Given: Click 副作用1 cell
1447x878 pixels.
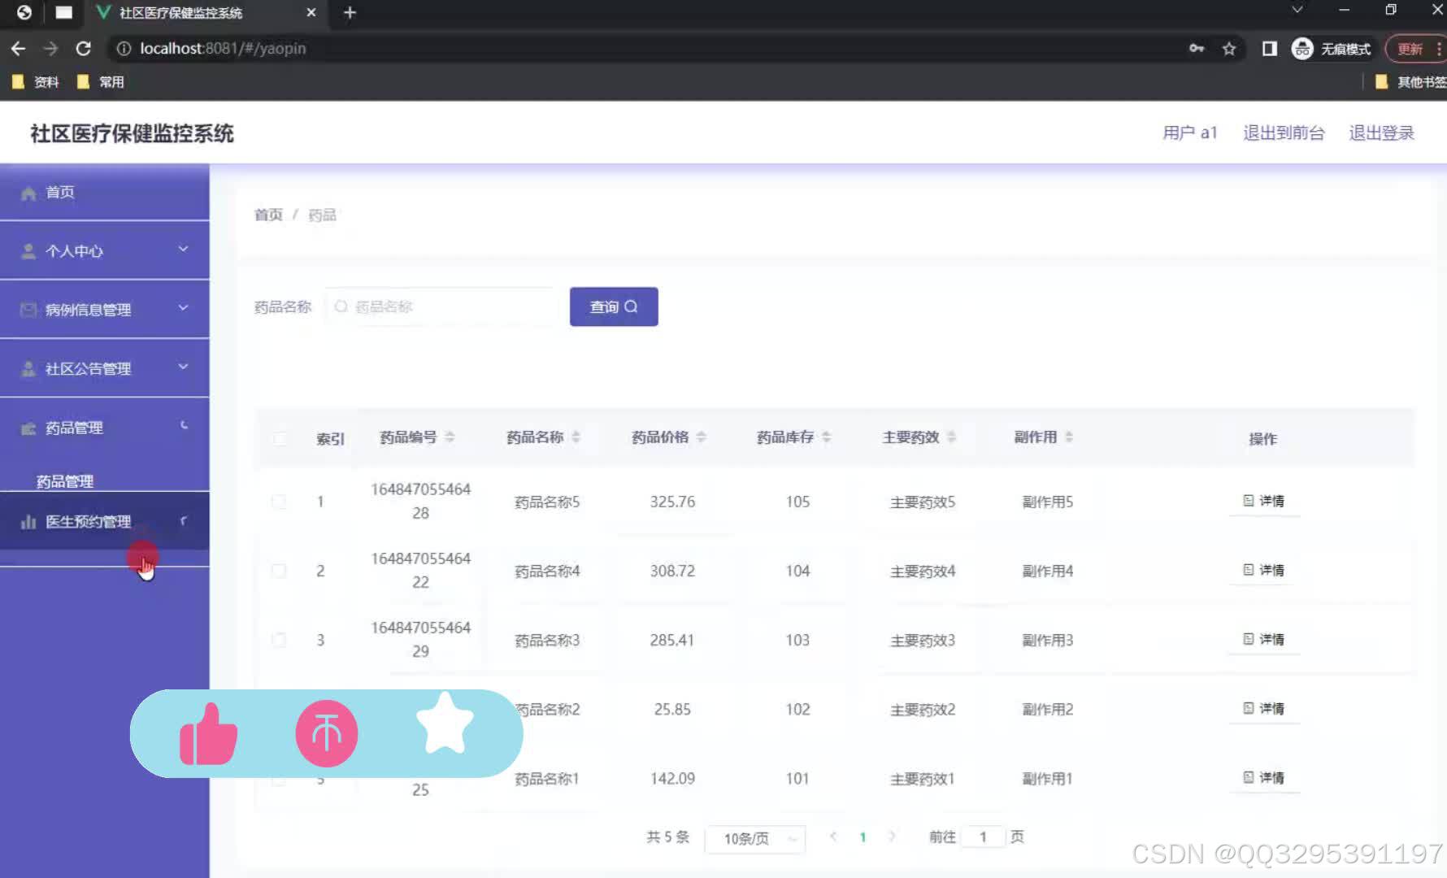Looking at the screenshot, I should pos(1047,778).
